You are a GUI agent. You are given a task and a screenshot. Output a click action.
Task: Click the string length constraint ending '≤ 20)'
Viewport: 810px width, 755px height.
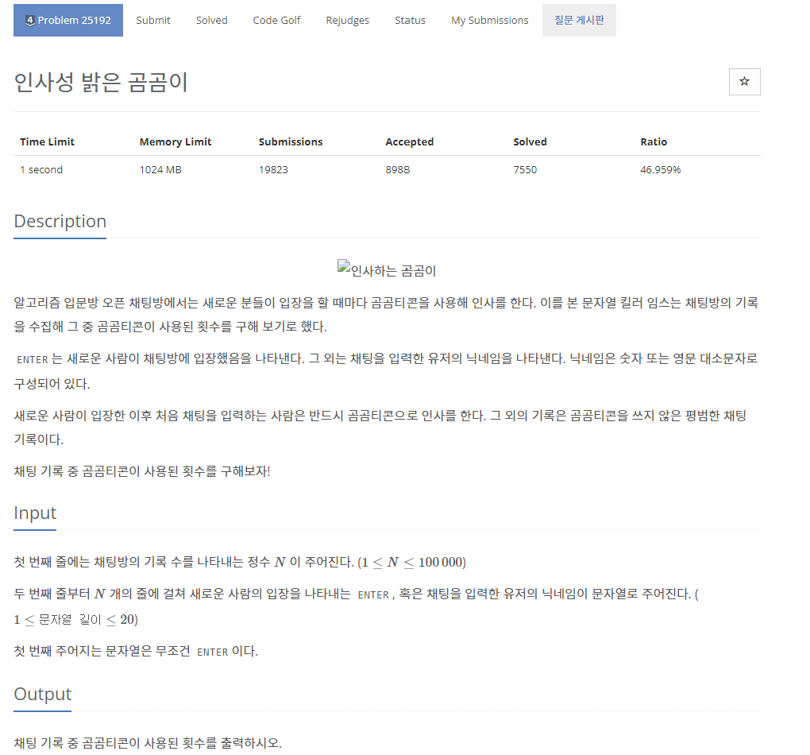pos(76,620)
